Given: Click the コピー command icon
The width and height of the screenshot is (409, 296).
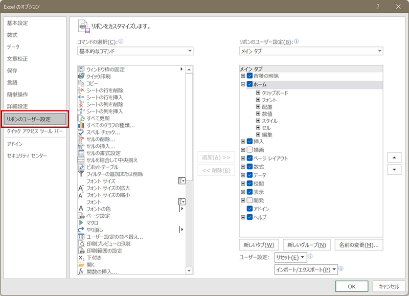Looking at the screenshot, I should pos(81,83).
